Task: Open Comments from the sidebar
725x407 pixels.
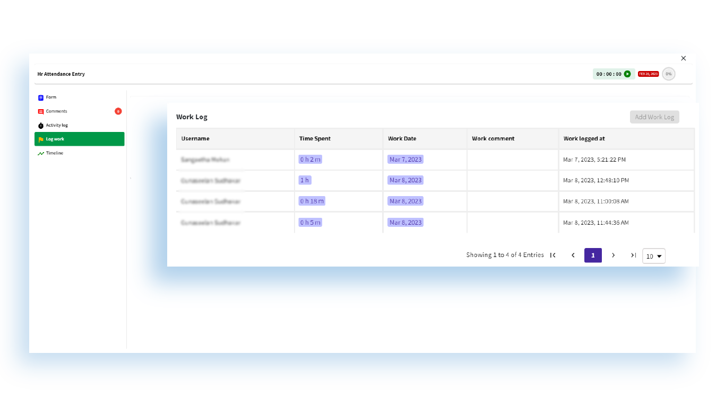Action: (57, 111)
